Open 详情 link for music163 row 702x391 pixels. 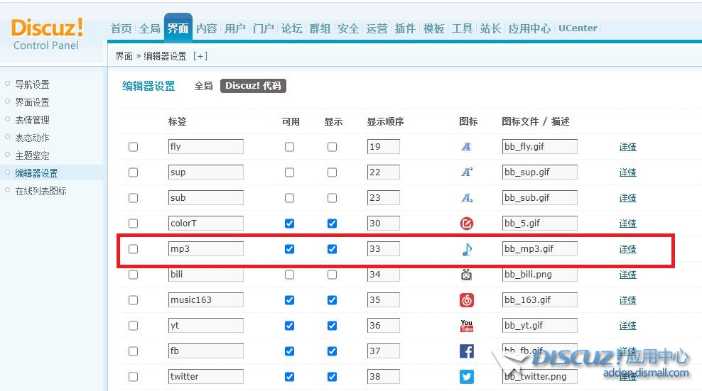click(x=627, y=299)
